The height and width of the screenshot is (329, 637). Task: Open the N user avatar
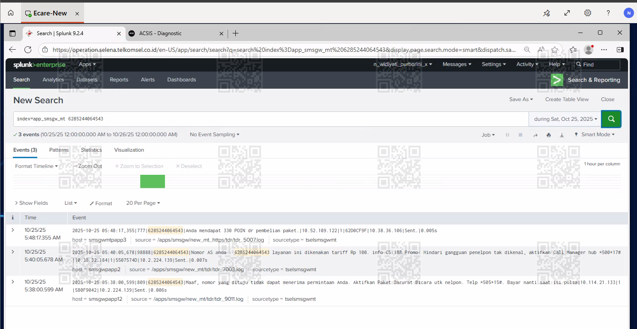pyautogui.click(x=628, y=13)
